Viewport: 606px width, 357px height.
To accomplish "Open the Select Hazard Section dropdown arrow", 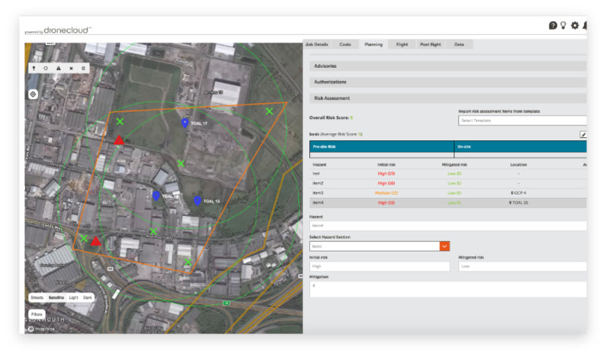I will [444, 246].
